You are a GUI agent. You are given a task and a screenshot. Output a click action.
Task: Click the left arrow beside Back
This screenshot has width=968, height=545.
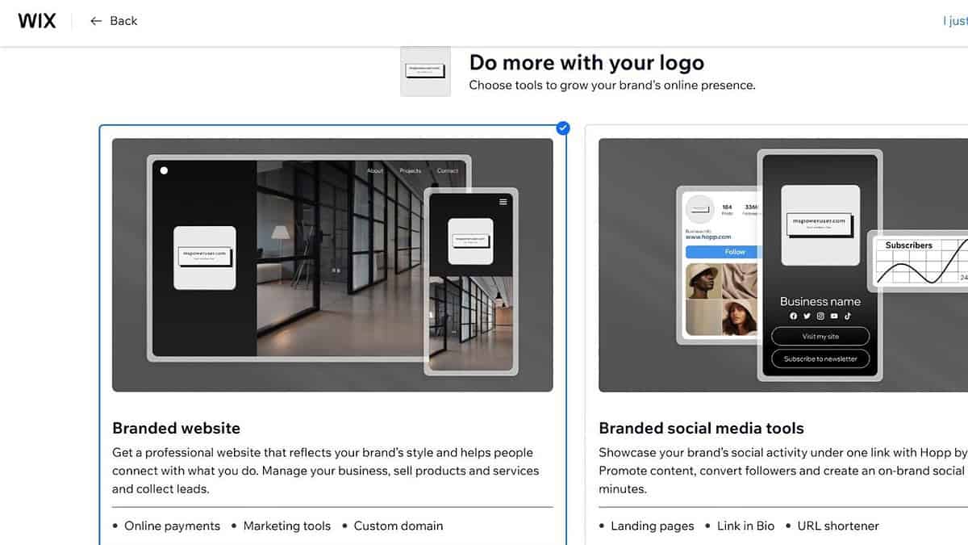(96, 21)
